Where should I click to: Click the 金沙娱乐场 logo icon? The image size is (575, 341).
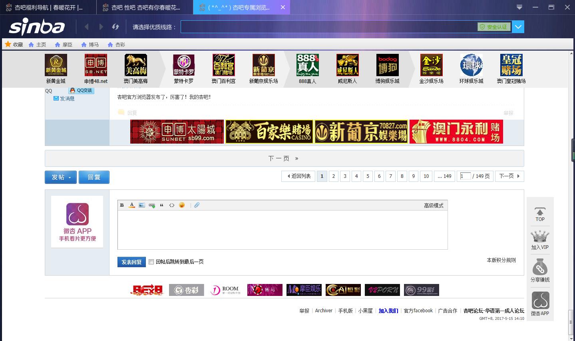(432, 65)
